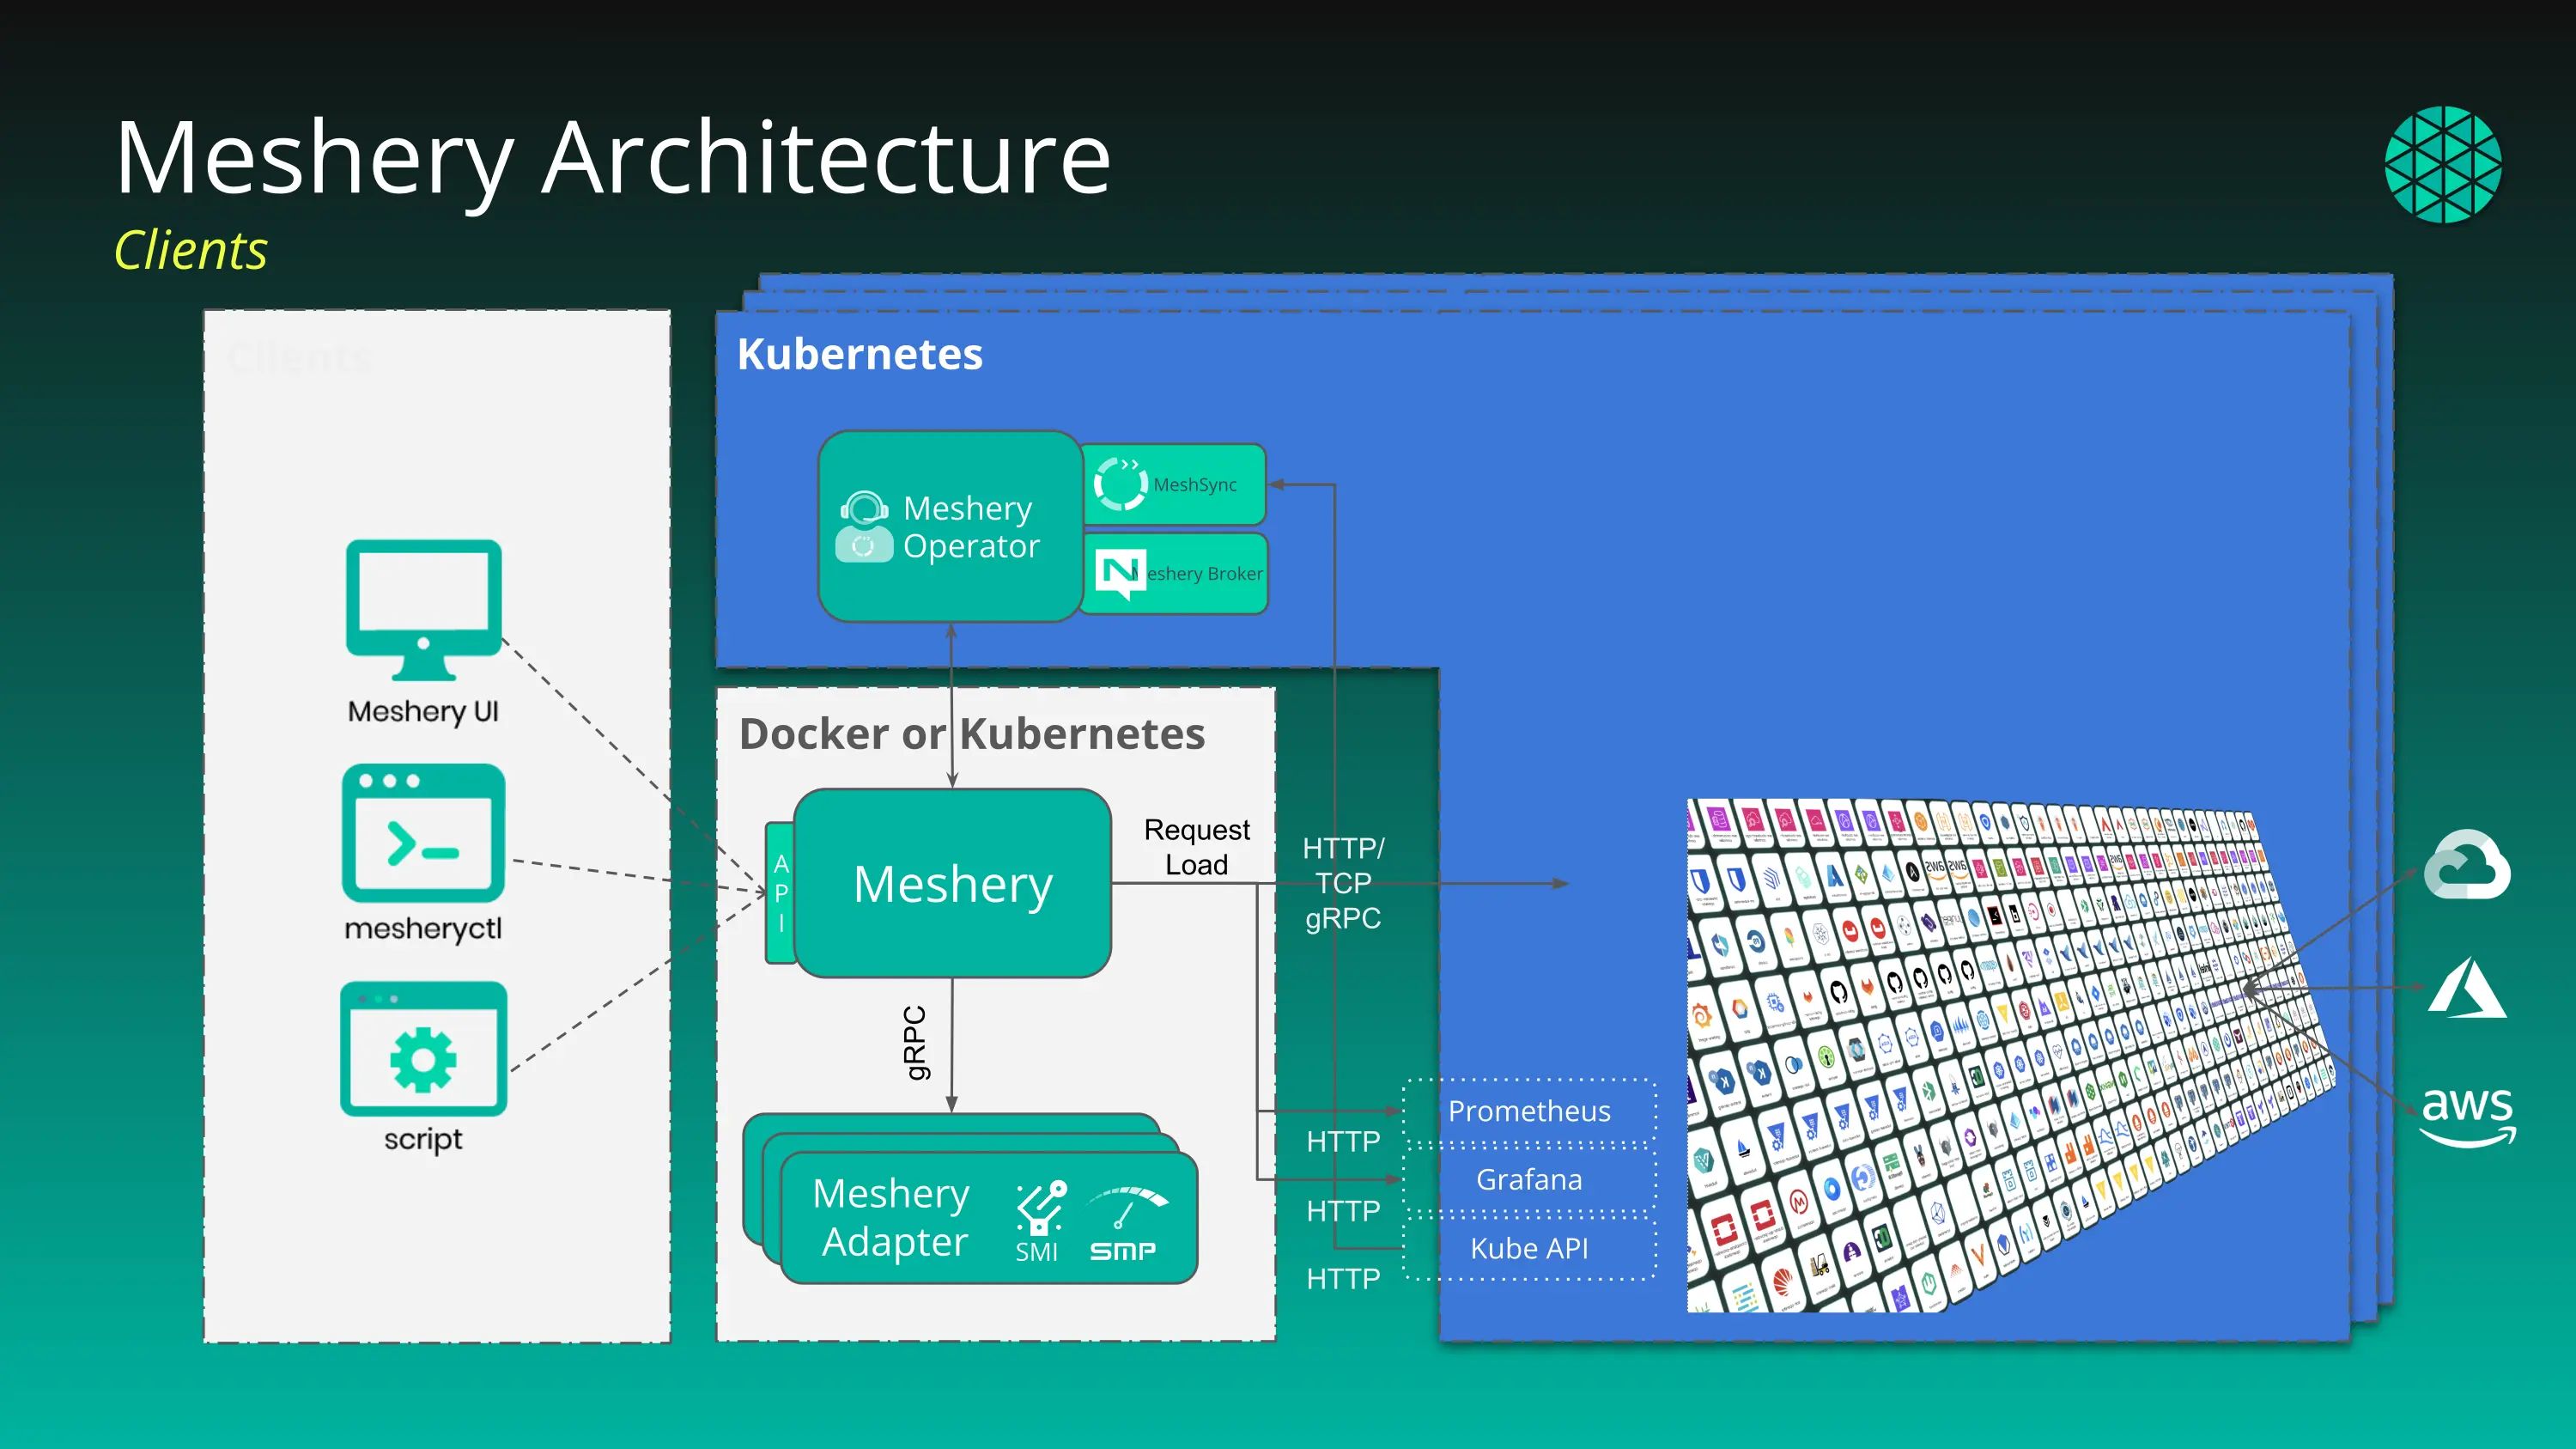The height and width of the screenshot is (1449, 2576).
Task: Click the Azure triangle logo
Action: click(2466, 988)
